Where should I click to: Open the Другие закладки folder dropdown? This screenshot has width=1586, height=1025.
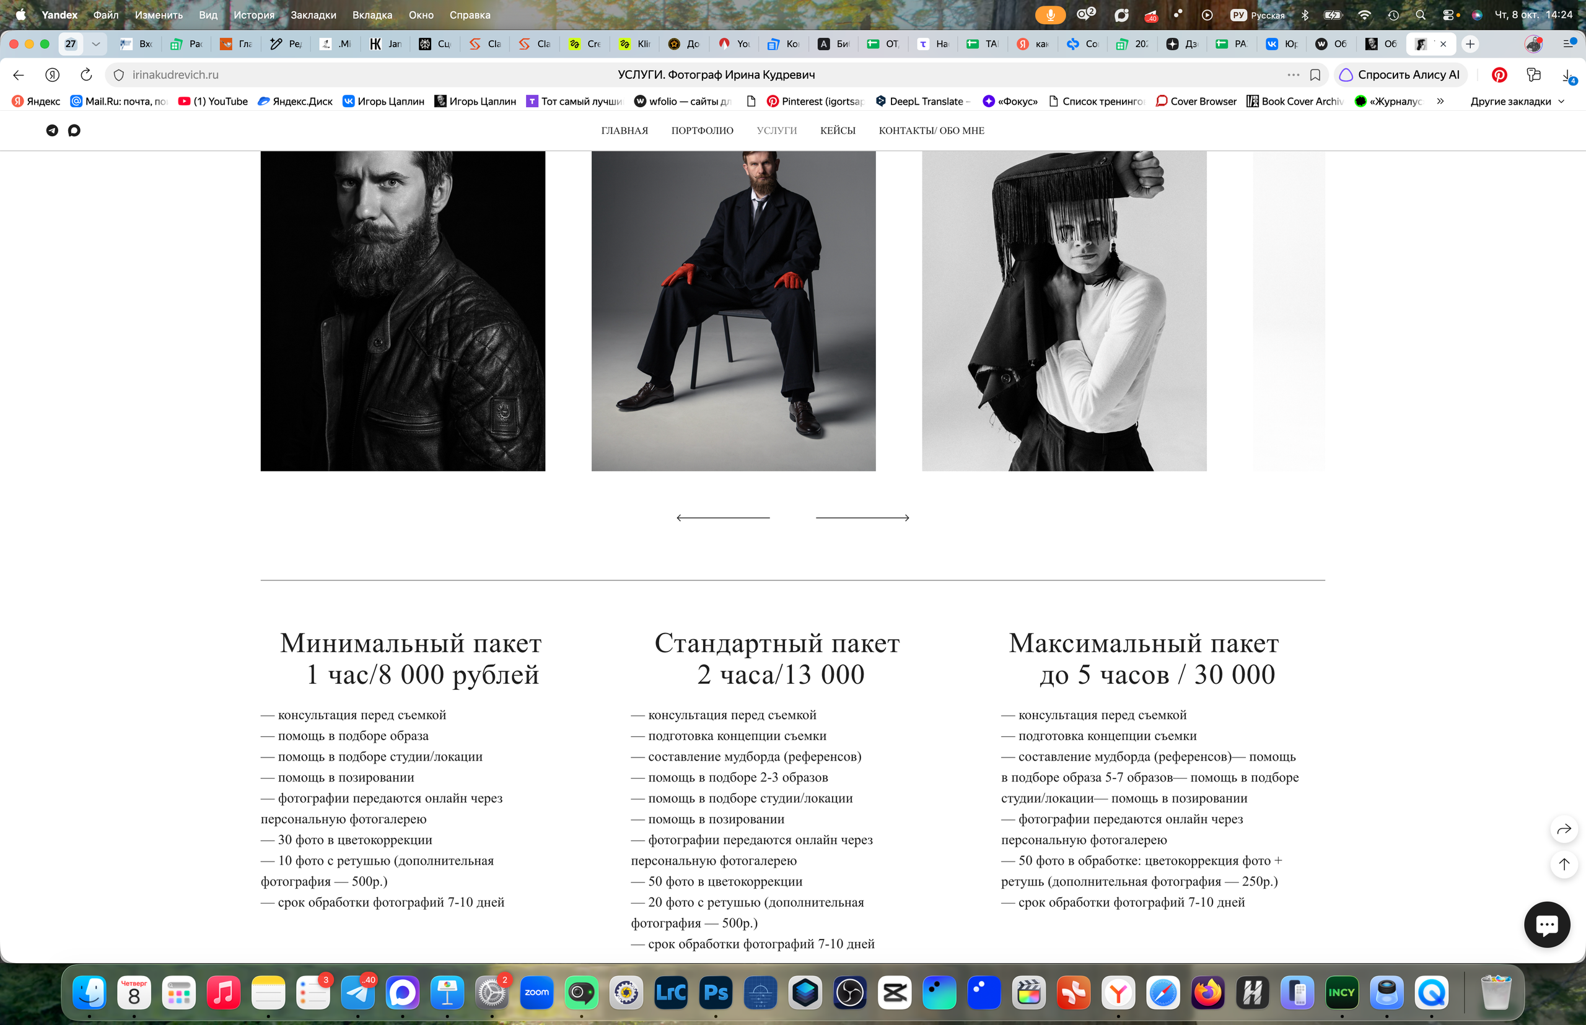click(x=1517, y=101)
